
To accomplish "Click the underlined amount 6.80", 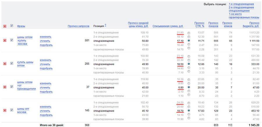I will (181, 87).
